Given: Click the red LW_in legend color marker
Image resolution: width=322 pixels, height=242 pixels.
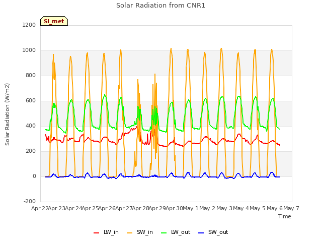Looking at the screenshot, I should click(x=96, y=233).
